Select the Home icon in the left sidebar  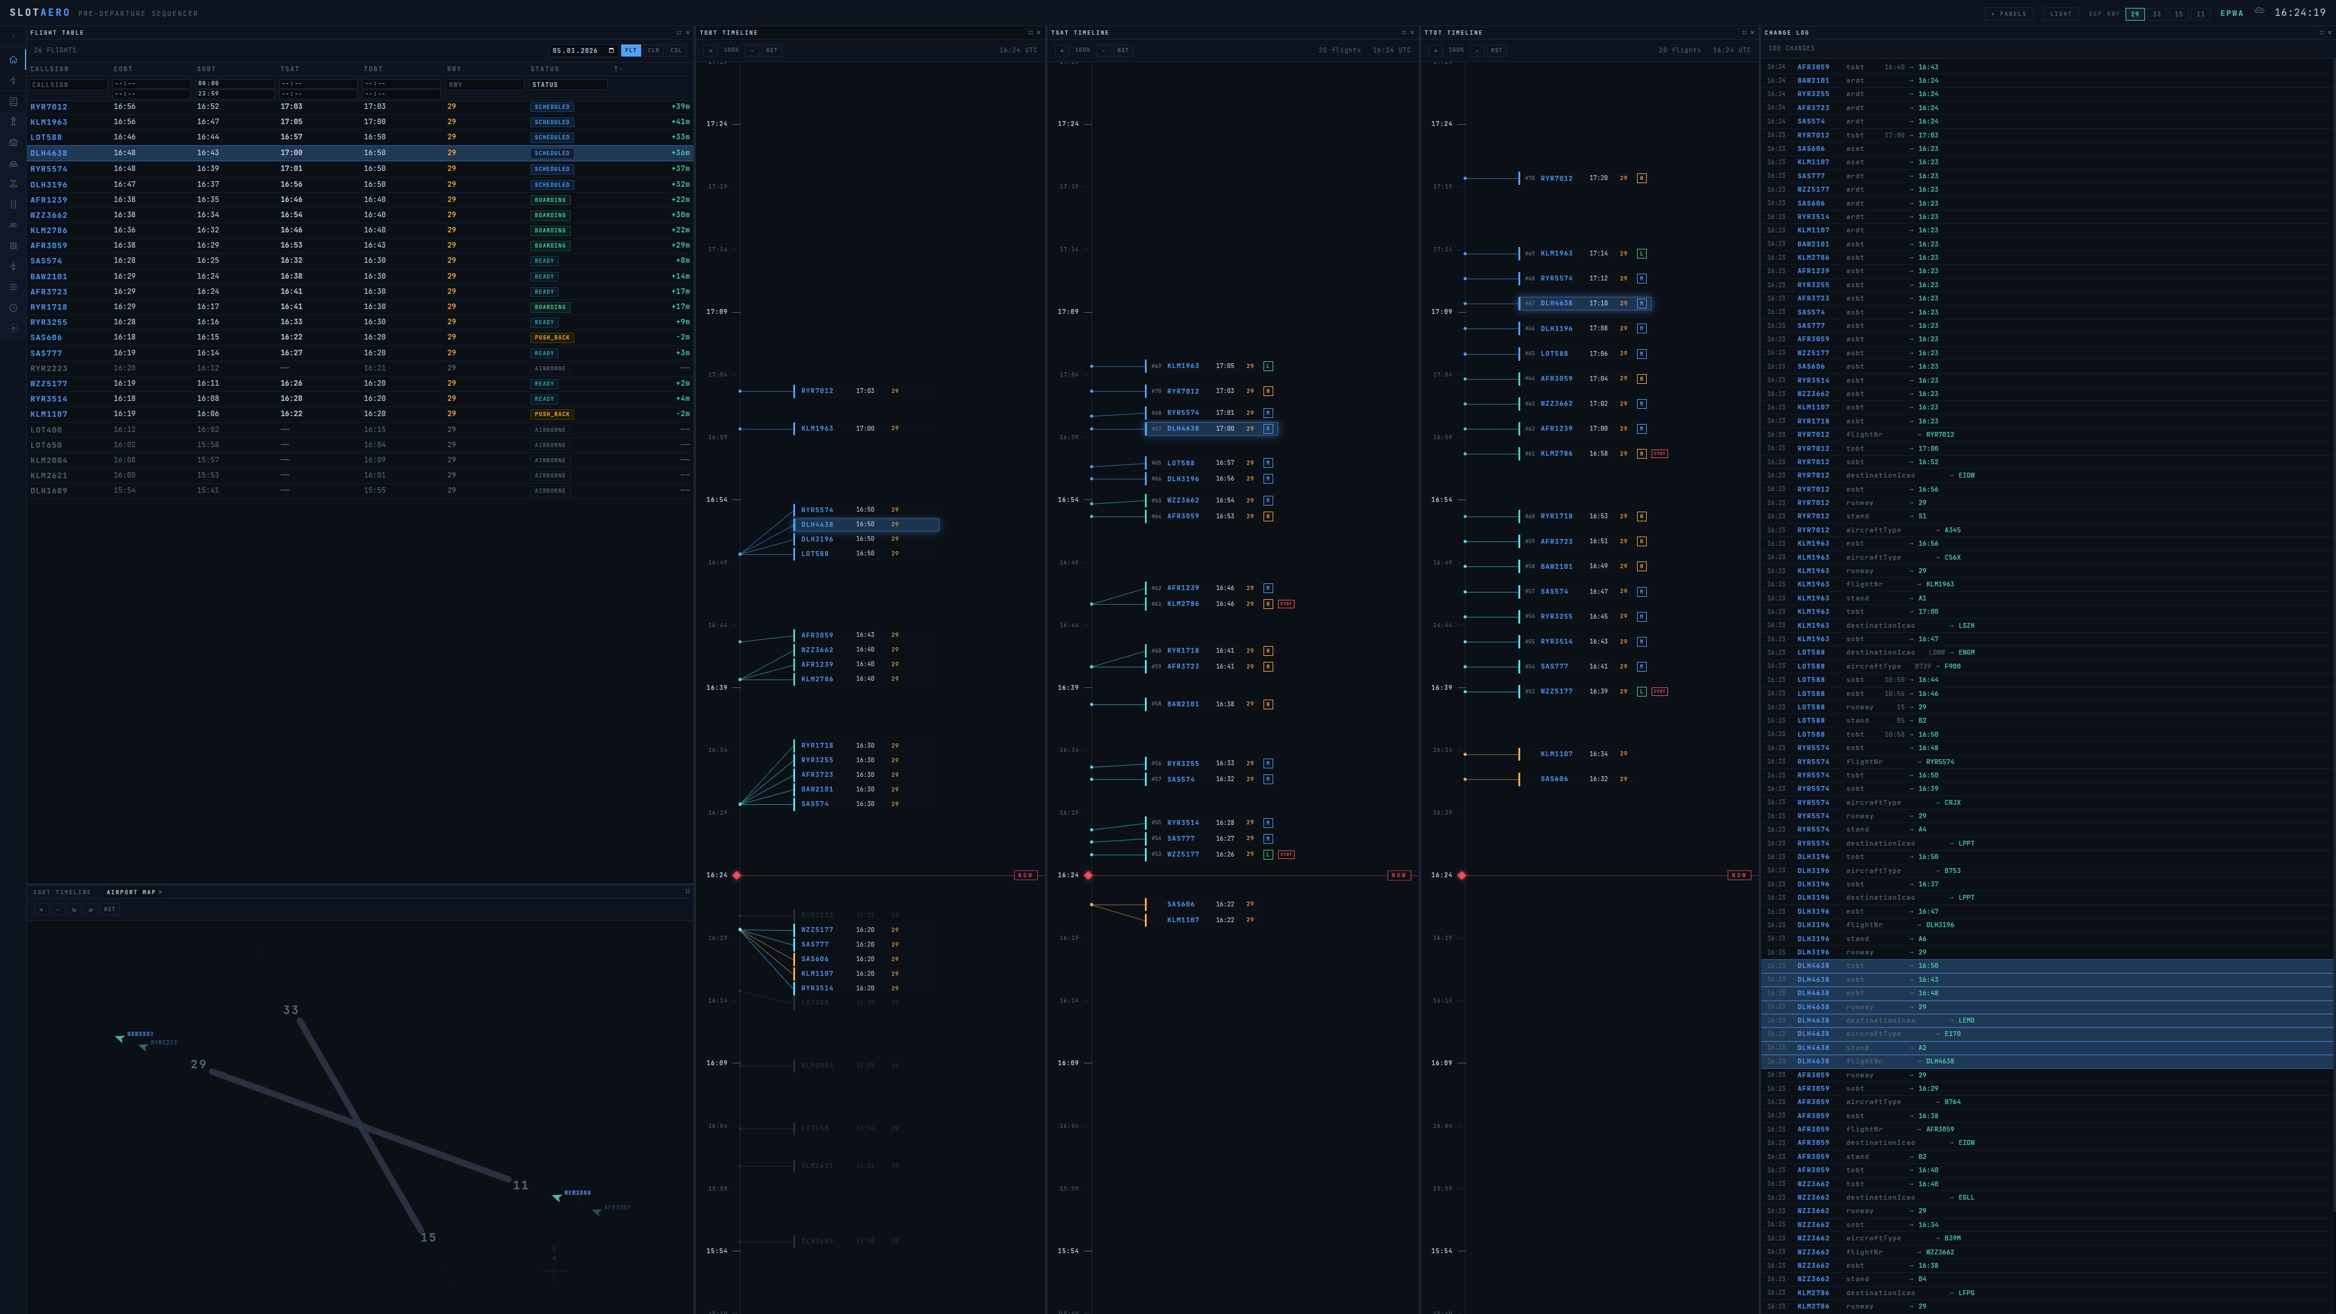click(13, 60)
